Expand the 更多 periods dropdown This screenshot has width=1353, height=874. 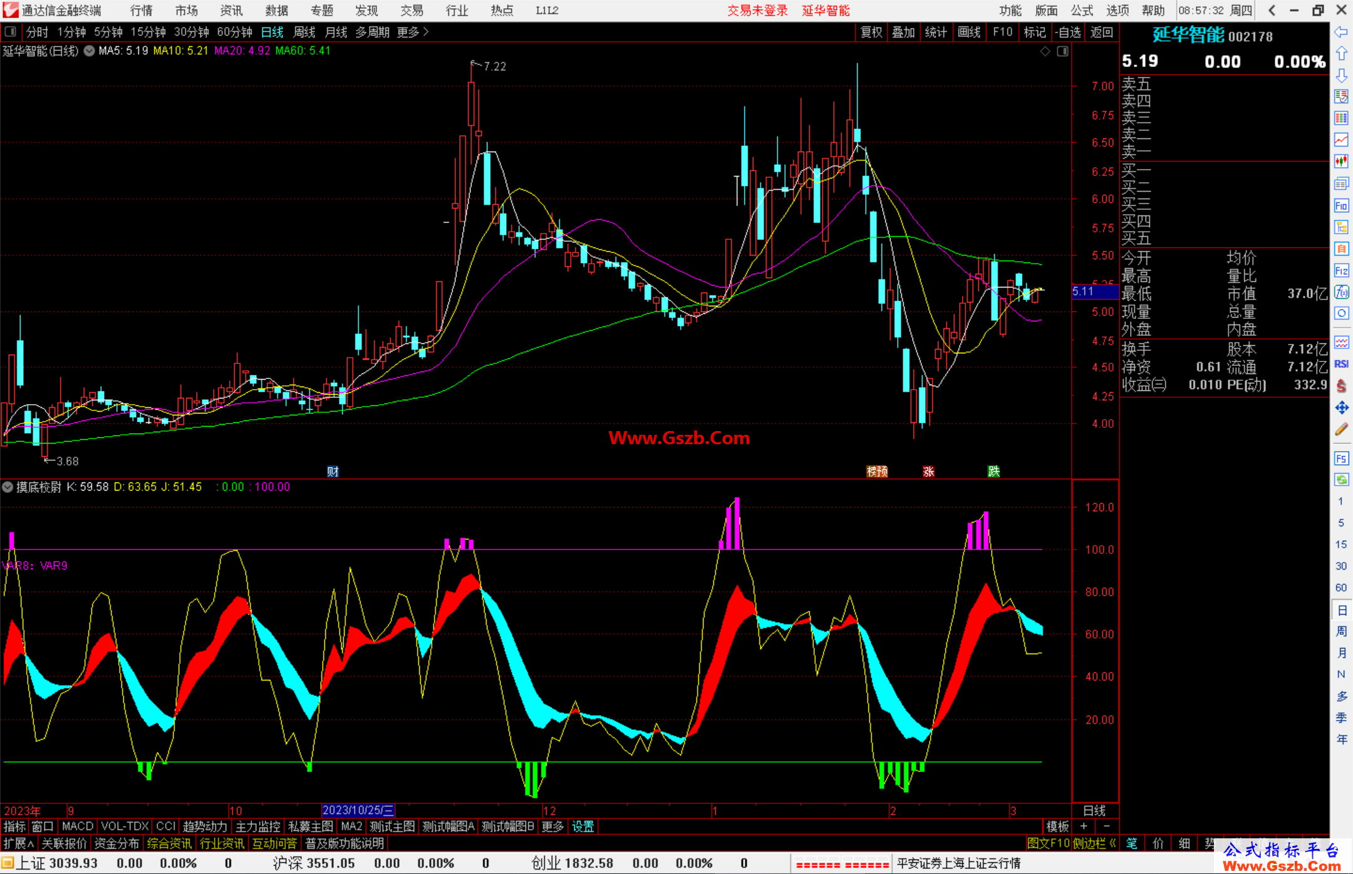413,32
